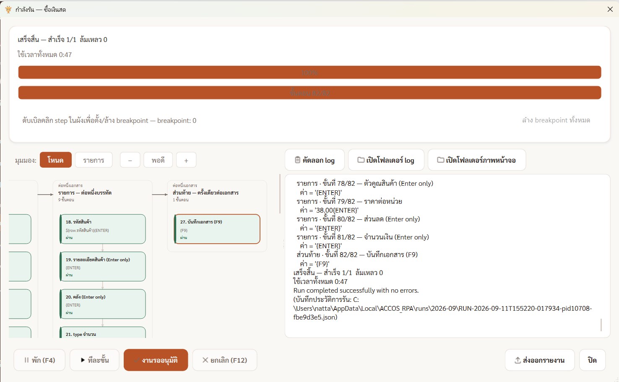Click the มุมมอง: label
Viewport: 619px width, 382px height.
26,160
